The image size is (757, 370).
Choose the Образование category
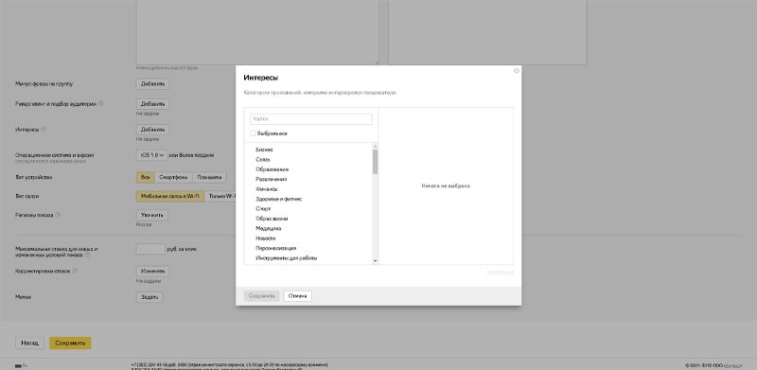pos(273,169)
